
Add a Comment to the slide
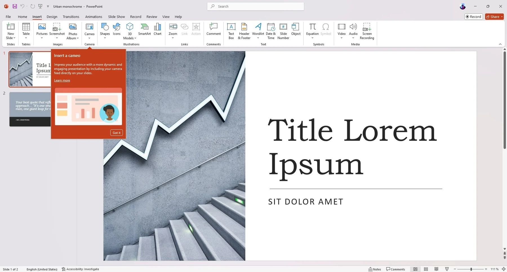[214, 29]
